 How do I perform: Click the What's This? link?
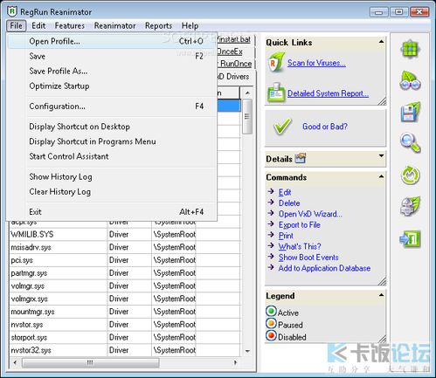[x=300, y=246]
